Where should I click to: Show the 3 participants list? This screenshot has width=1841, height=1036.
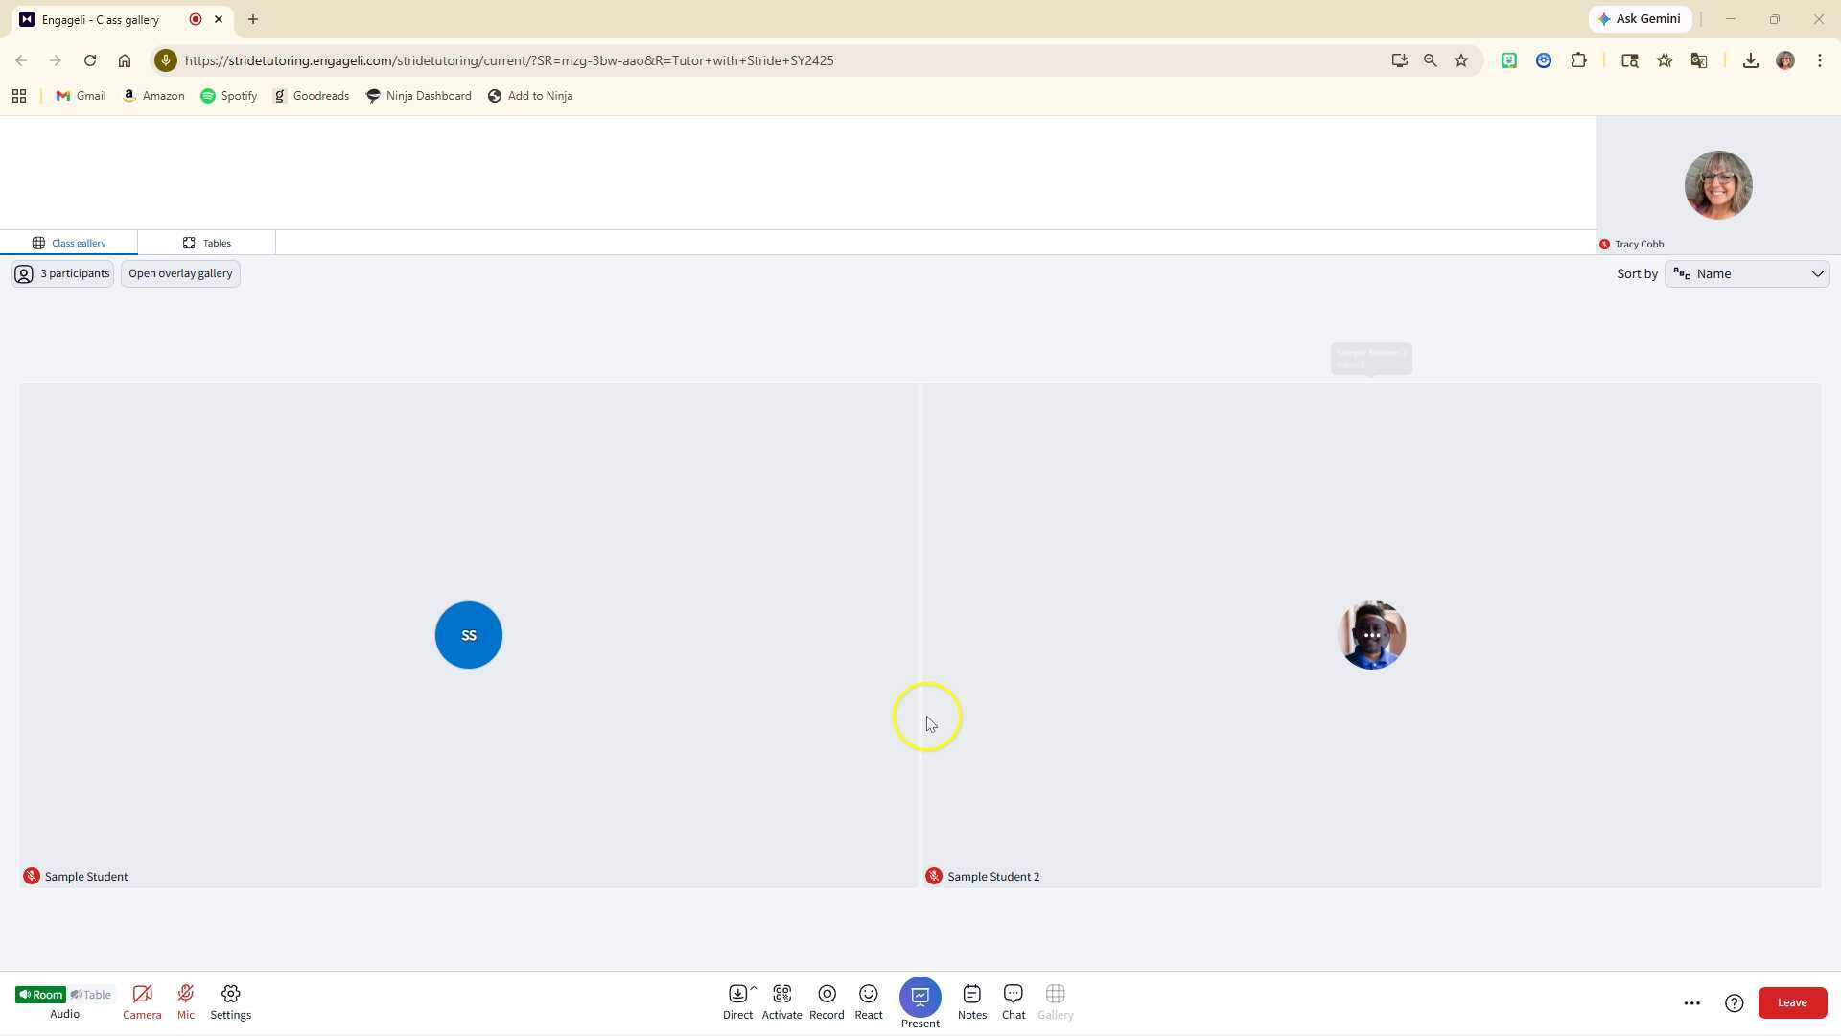[x=62, y=273]
